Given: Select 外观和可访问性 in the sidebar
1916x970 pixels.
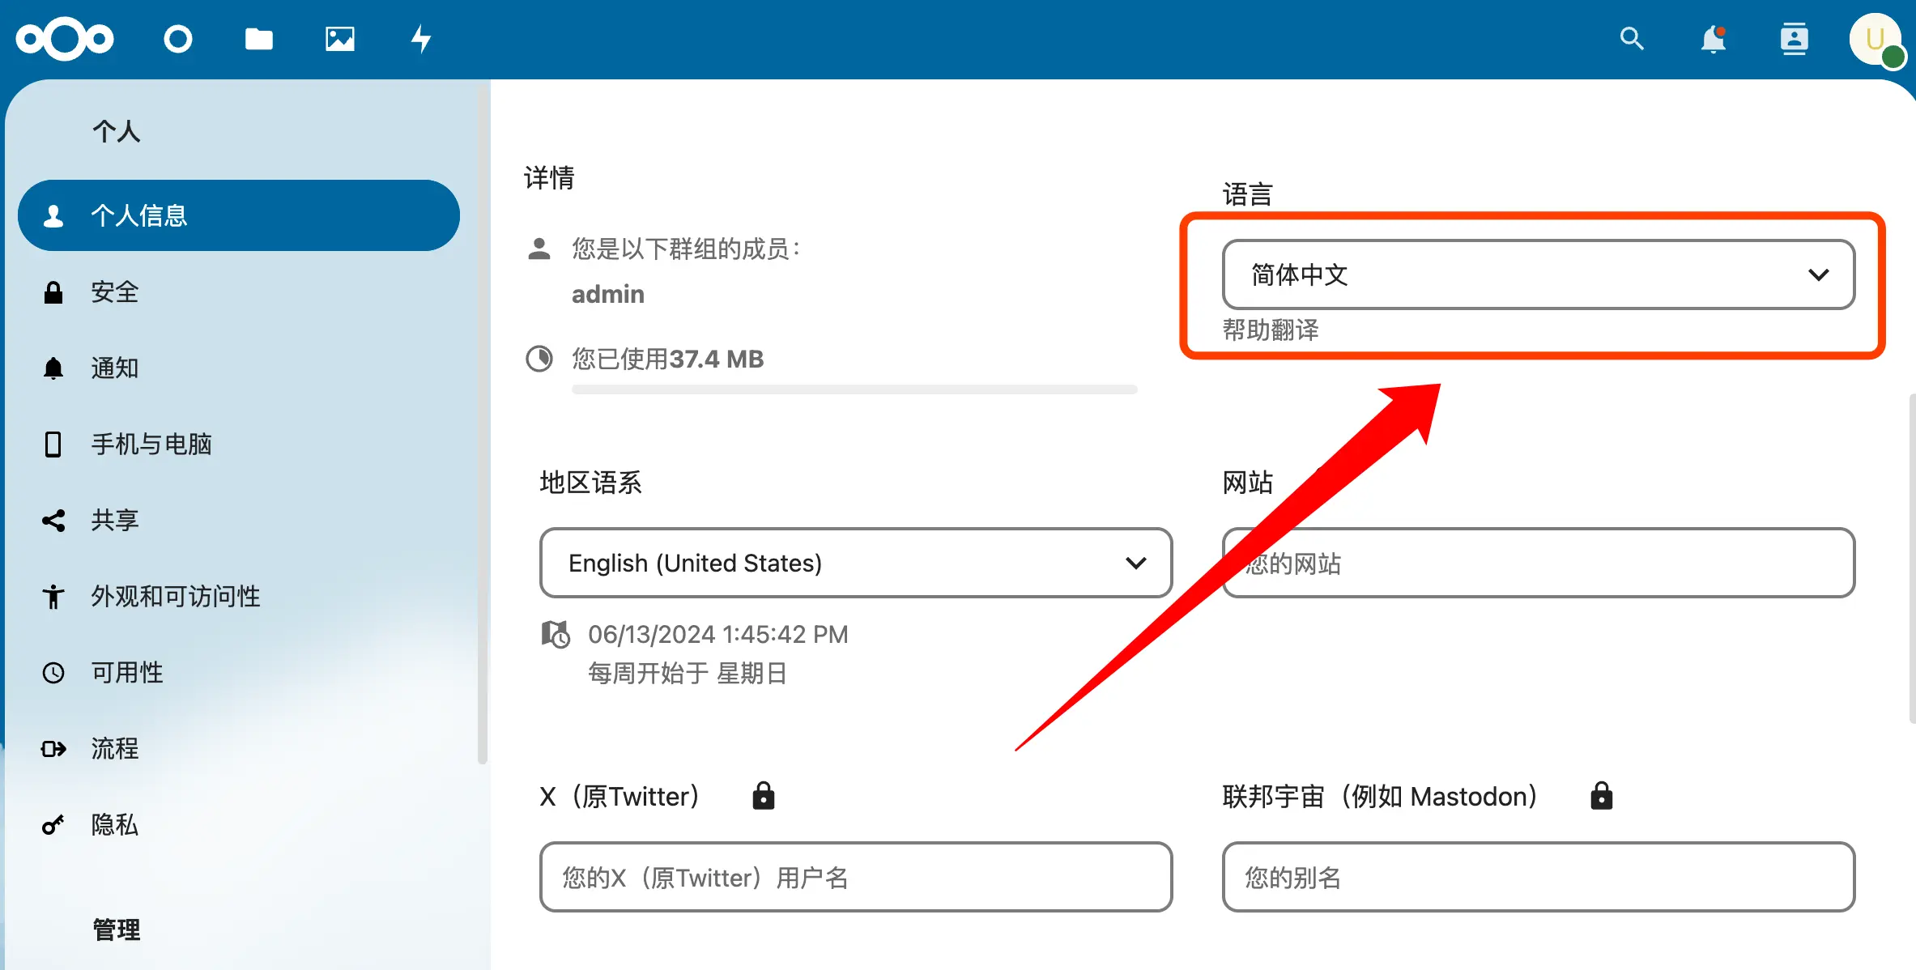Looking at the screenshot, I should 175,596.
